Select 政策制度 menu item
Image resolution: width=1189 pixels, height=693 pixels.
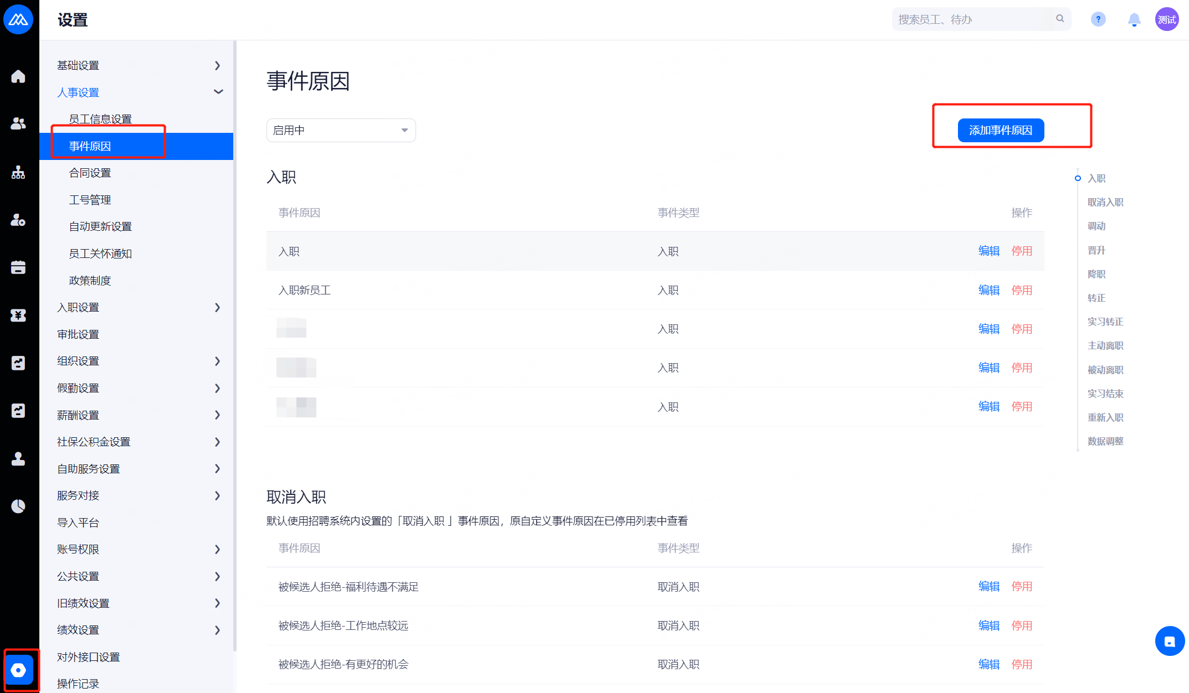(x=136, y=281)
